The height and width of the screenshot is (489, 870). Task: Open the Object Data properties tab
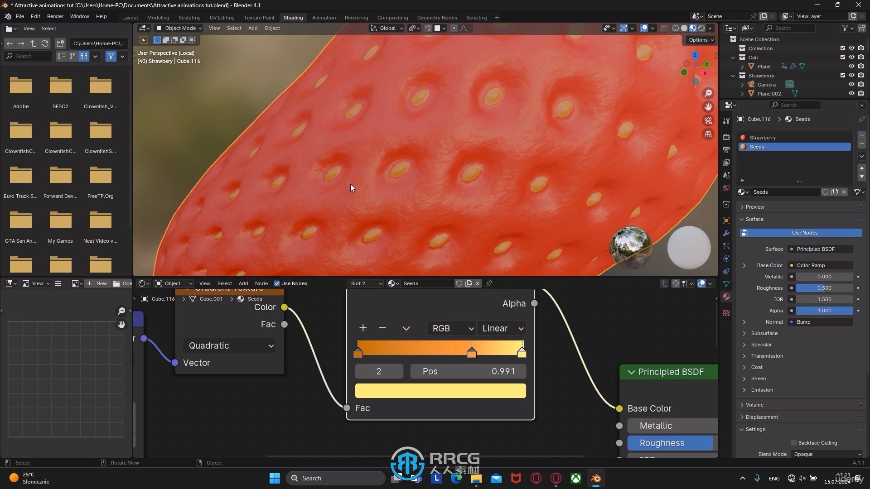coord(726,284)
